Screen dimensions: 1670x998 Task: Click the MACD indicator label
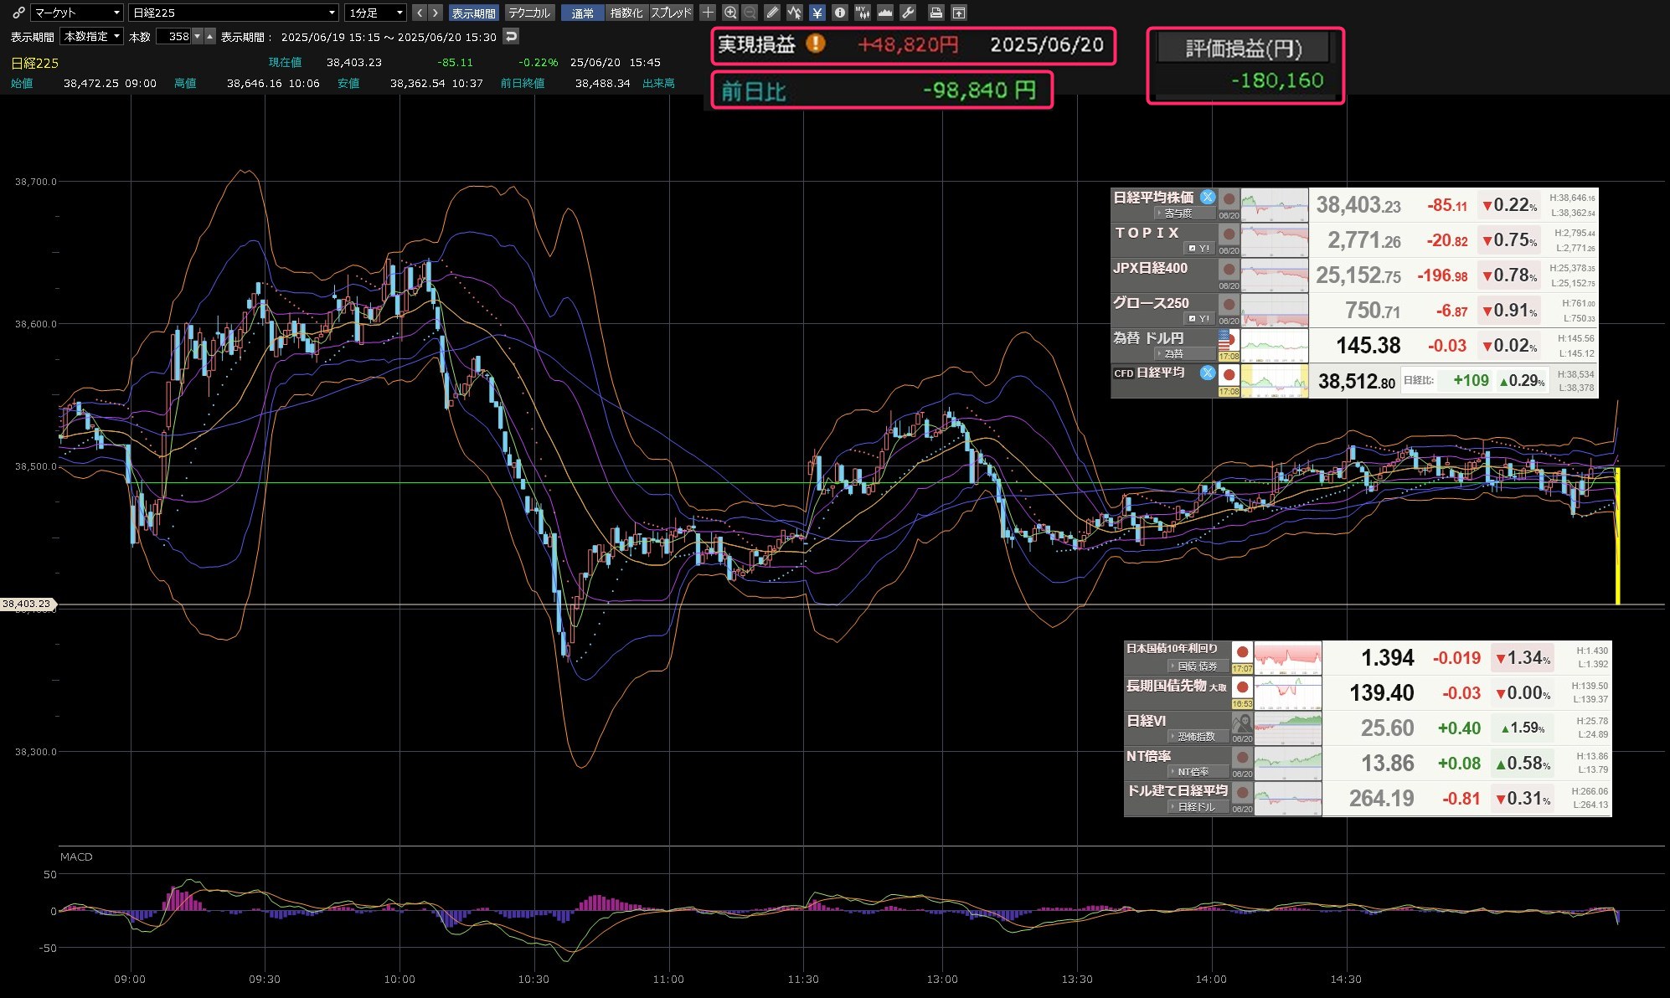point(76,857)
